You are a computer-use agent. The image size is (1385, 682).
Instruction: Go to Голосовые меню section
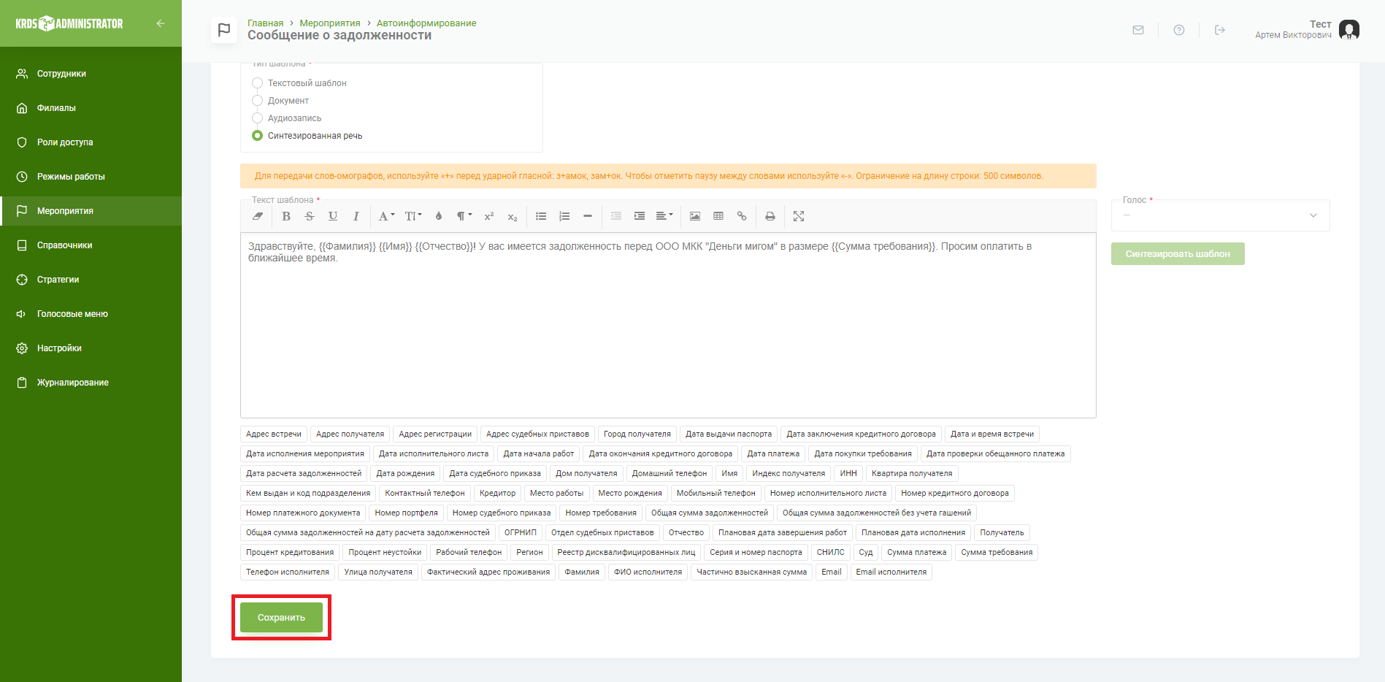pos(72,314)
